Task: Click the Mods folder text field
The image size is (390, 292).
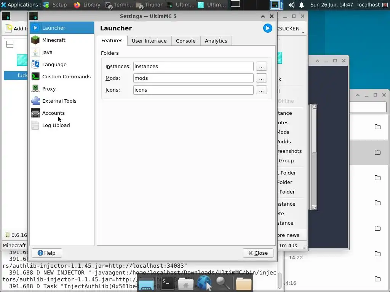Action: pyautogui.click(x=193, y=78)
